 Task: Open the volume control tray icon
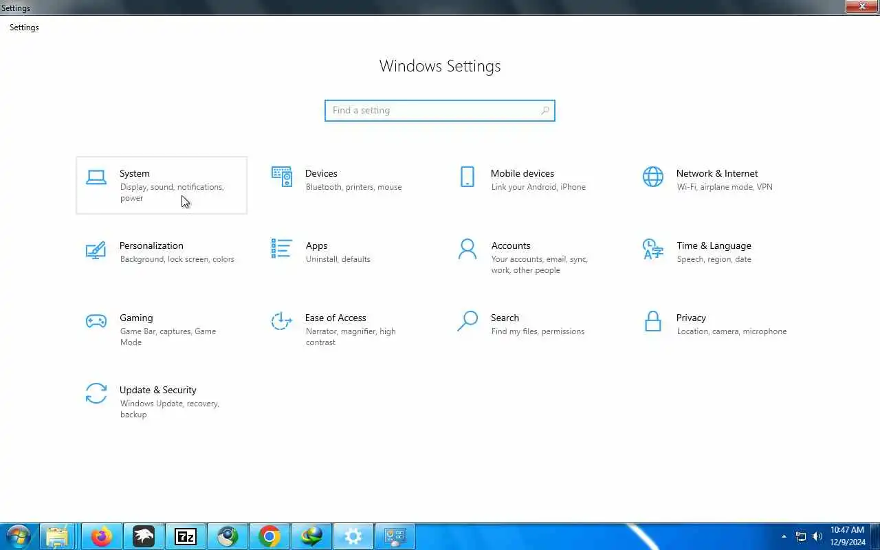tap(817, 536)
